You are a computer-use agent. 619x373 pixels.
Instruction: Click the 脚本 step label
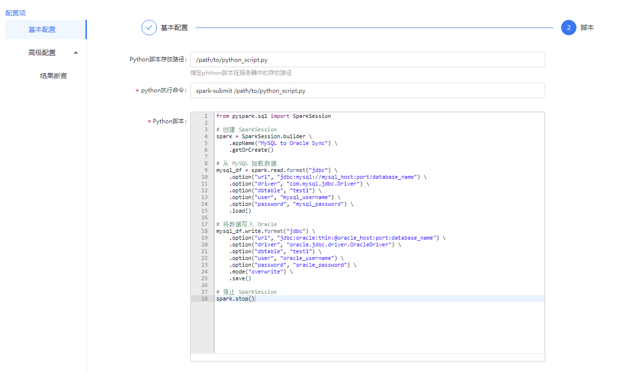(587, 28)
